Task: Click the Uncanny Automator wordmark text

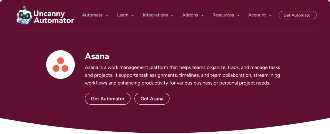Action: [x=53, y=17]
